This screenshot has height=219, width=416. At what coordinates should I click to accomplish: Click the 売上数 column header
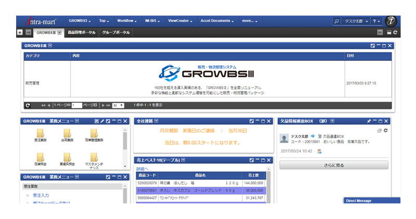point(253,175)
